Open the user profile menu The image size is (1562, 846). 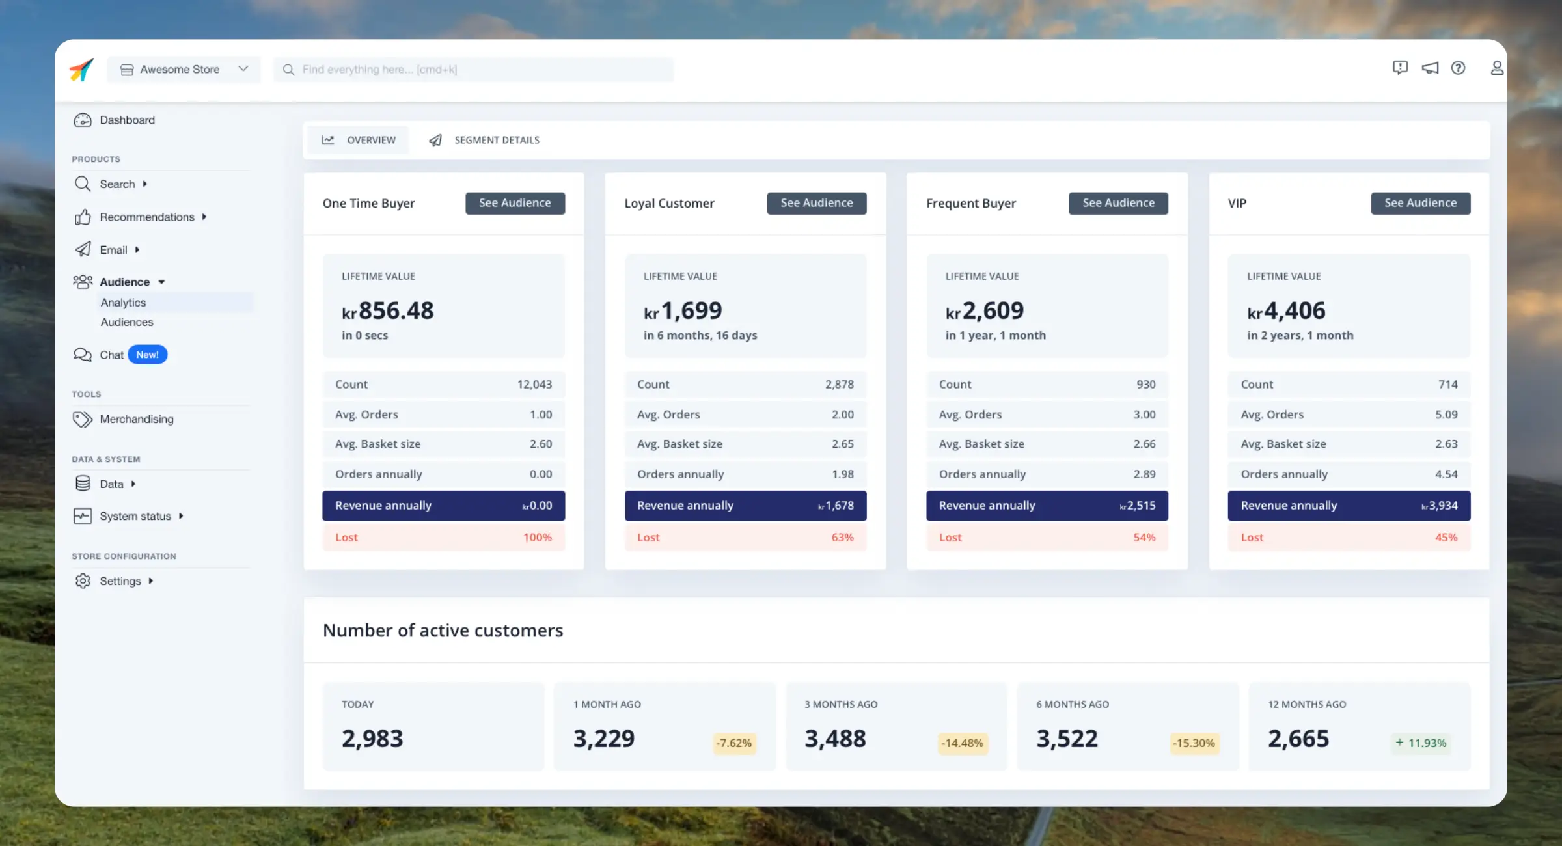point(1496,69)
